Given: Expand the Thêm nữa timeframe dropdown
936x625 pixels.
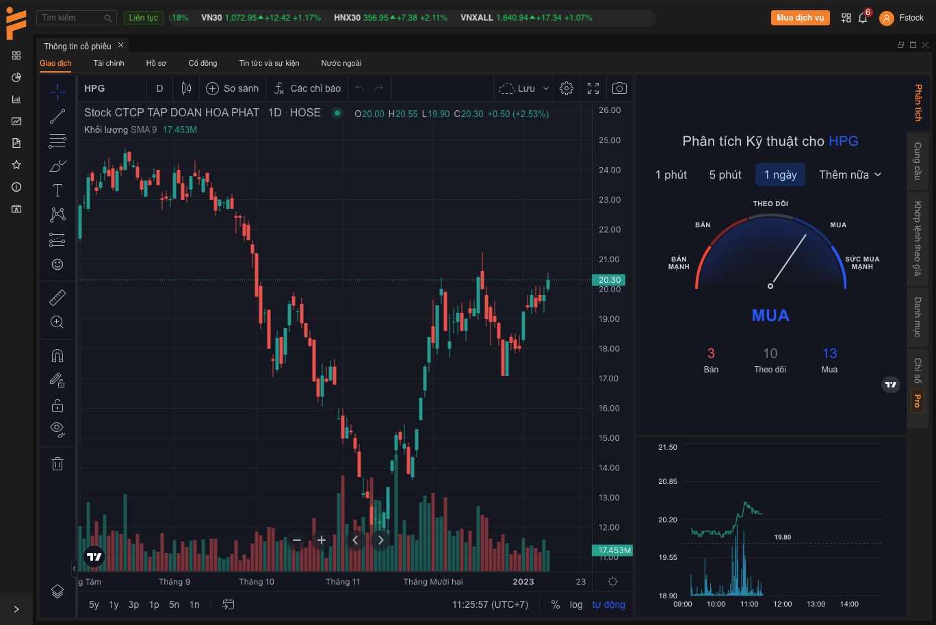Looking at the screenshot, I should coord(850,175).
